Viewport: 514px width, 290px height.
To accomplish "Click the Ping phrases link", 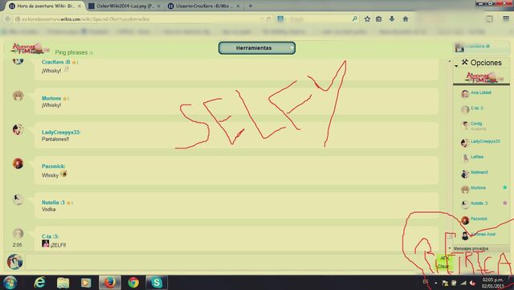I will pos(71,52).
